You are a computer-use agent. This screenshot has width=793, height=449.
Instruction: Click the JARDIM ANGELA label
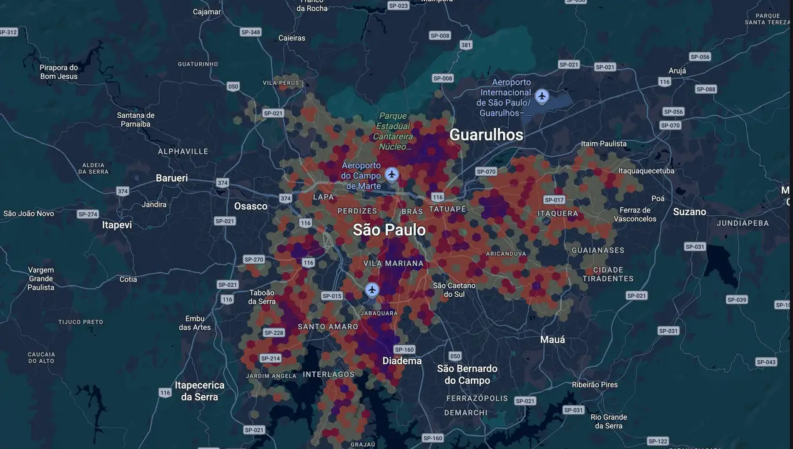point(271,376)
